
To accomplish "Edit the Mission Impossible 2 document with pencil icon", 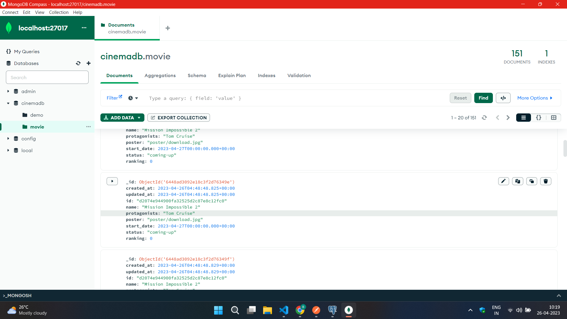I will pos(503,181).
